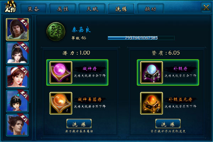Select the first male hero portrait
The width and height of the screenshot is (213, 142).
17,29
